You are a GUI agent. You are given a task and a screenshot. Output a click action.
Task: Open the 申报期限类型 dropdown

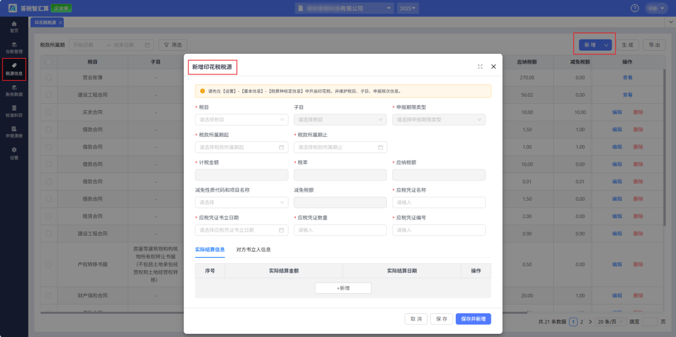439,119
